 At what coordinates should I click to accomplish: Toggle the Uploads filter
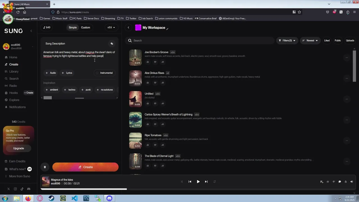pos(350,41)
